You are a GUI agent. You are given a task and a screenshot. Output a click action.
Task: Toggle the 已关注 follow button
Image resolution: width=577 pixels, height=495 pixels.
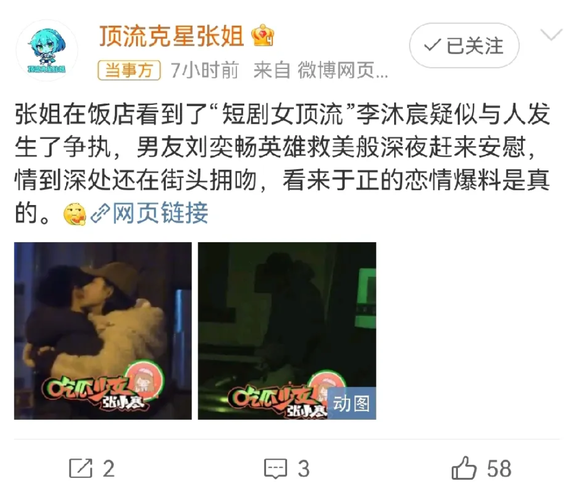coord(464,46)
